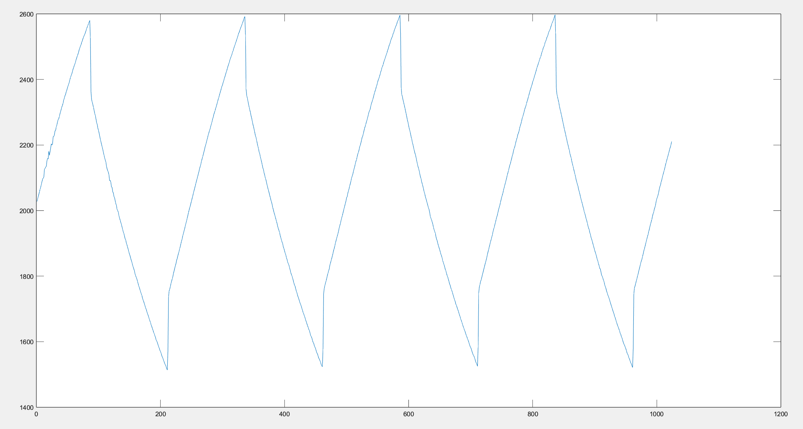This screenshot has height=429, width=803.
Task: Click the 200 x-axis tick label
Action: pos(160,414)
